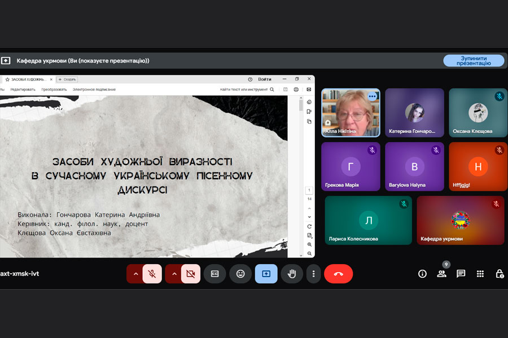Open the Редактировать menu
Screen dimensions: 508x338
(x=23, y=90)
